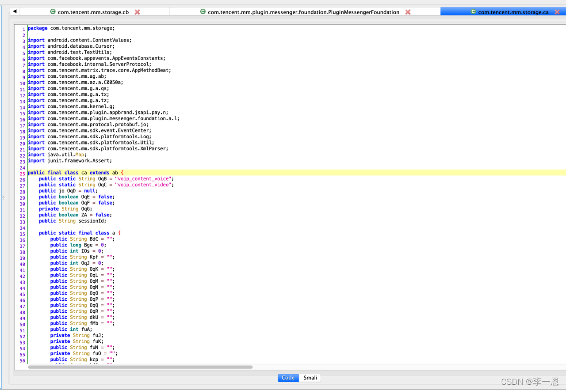Click 'public int IOs = 0' declaration

pos(77,251)
